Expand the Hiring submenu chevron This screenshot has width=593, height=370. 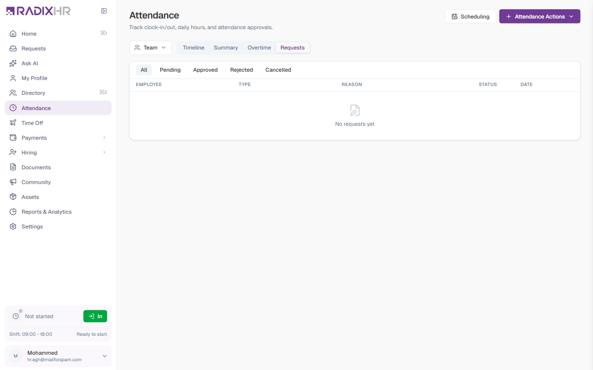click(x=104, y=153)
